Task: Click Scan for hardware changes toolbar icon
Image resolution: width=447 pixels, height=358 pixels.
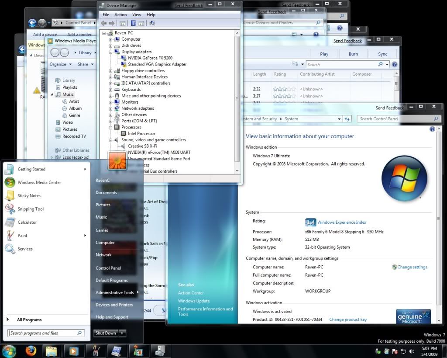Action: pyautogui.click(x=152, y=23)
